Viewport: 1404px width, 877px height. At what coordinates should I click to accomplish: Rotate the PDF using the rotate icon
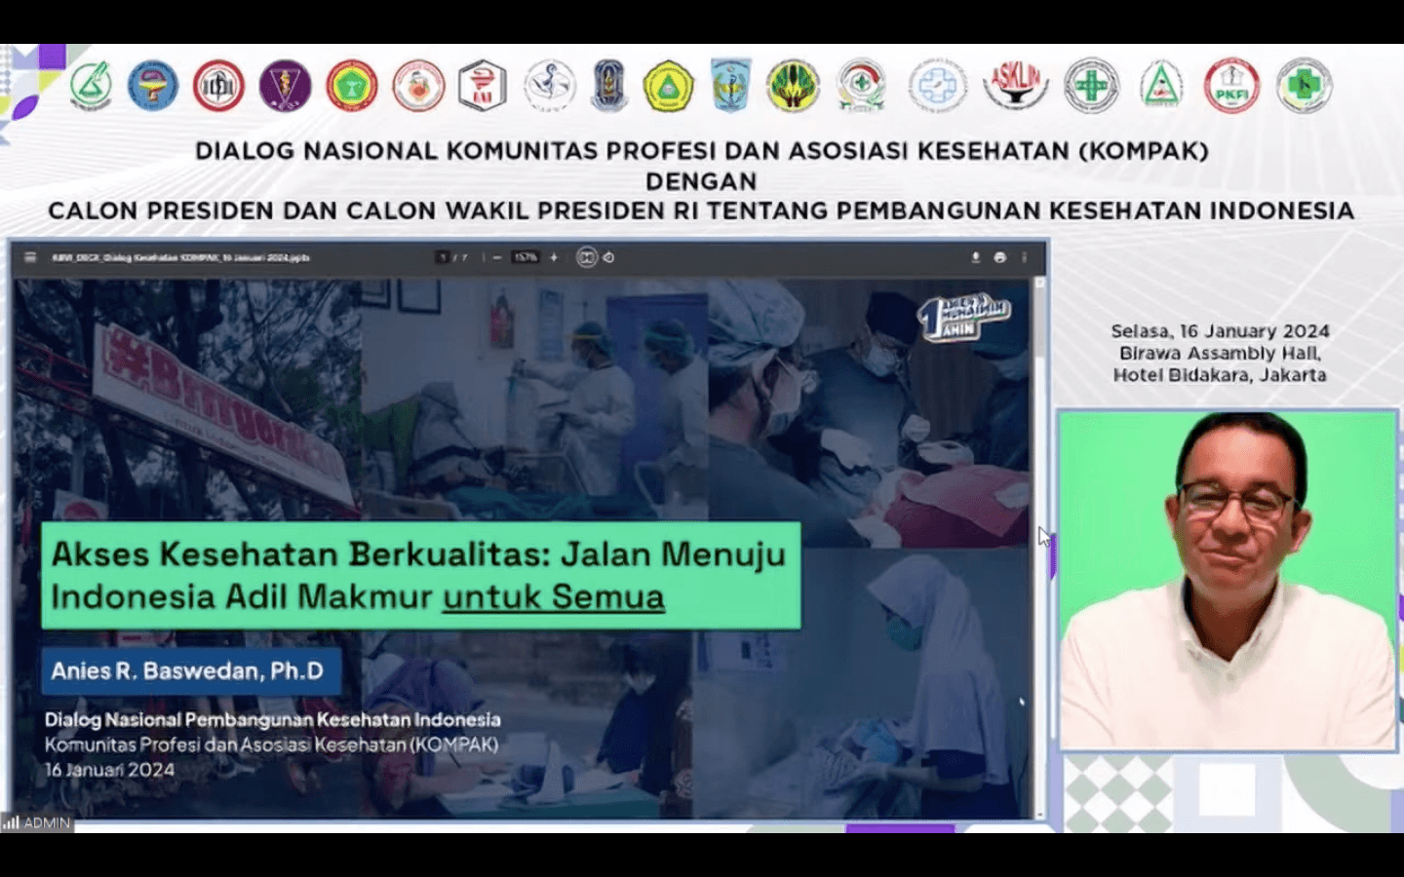[608, 257]
